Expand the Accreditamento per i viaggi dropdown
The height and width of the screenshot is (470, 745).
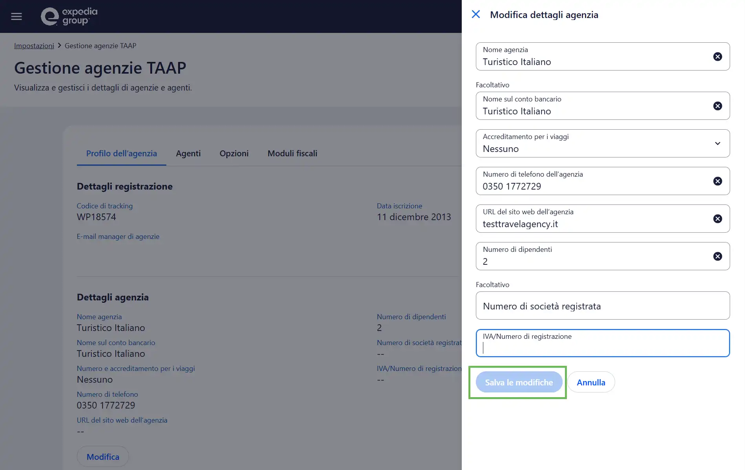[x=602, y=144]
